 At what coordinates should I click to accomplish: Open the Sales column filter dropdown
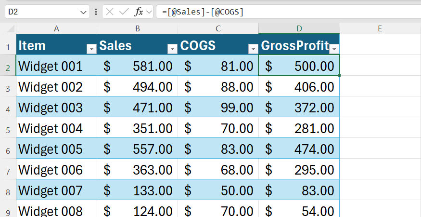[172, 49]
